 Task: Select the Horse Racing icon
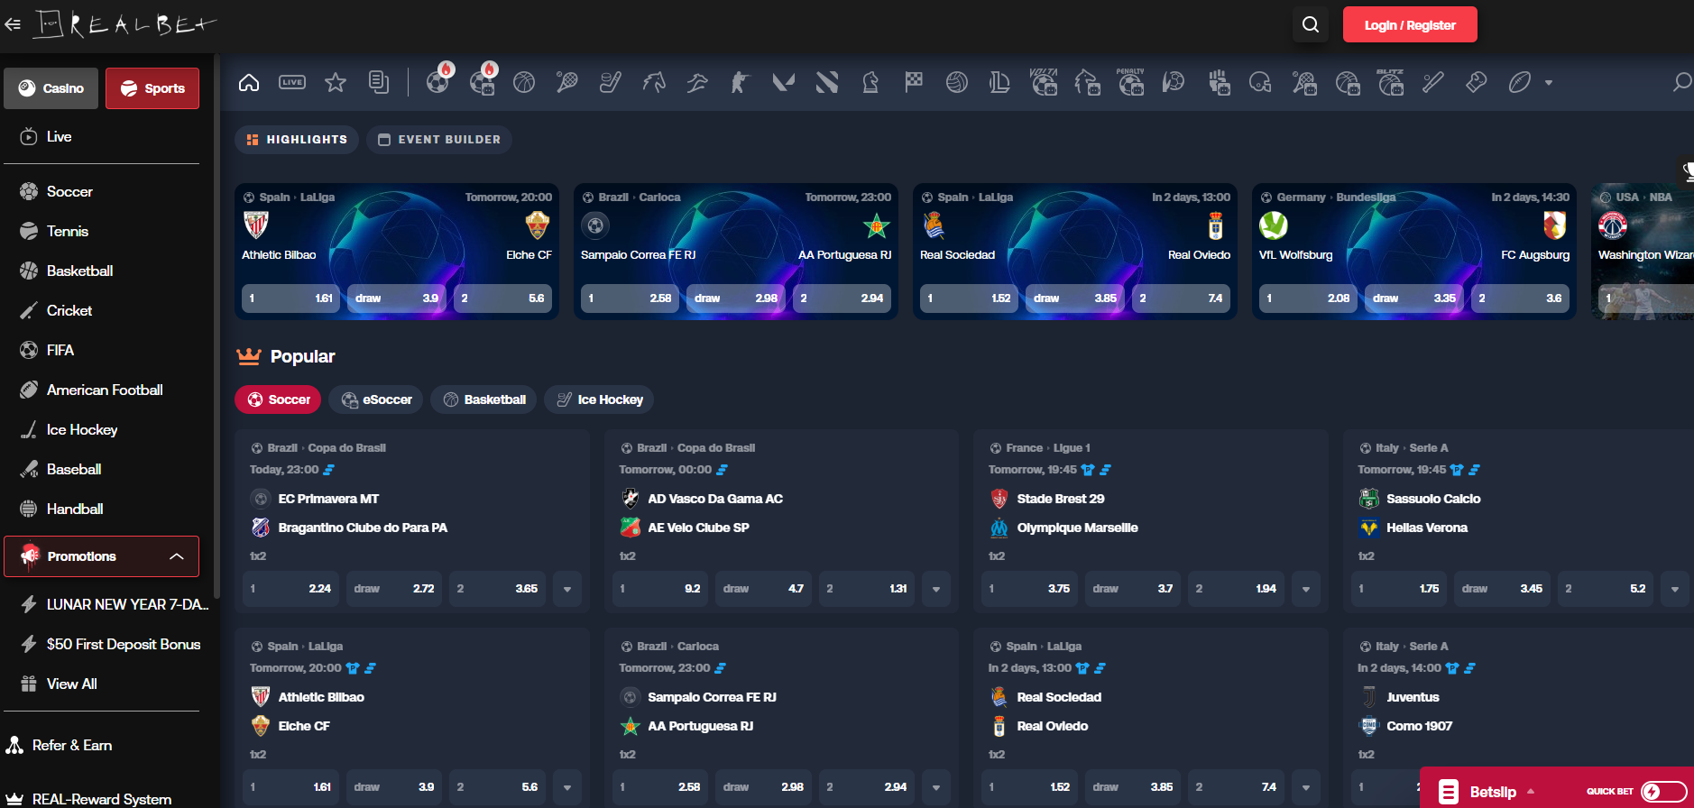tap(654, 83)
